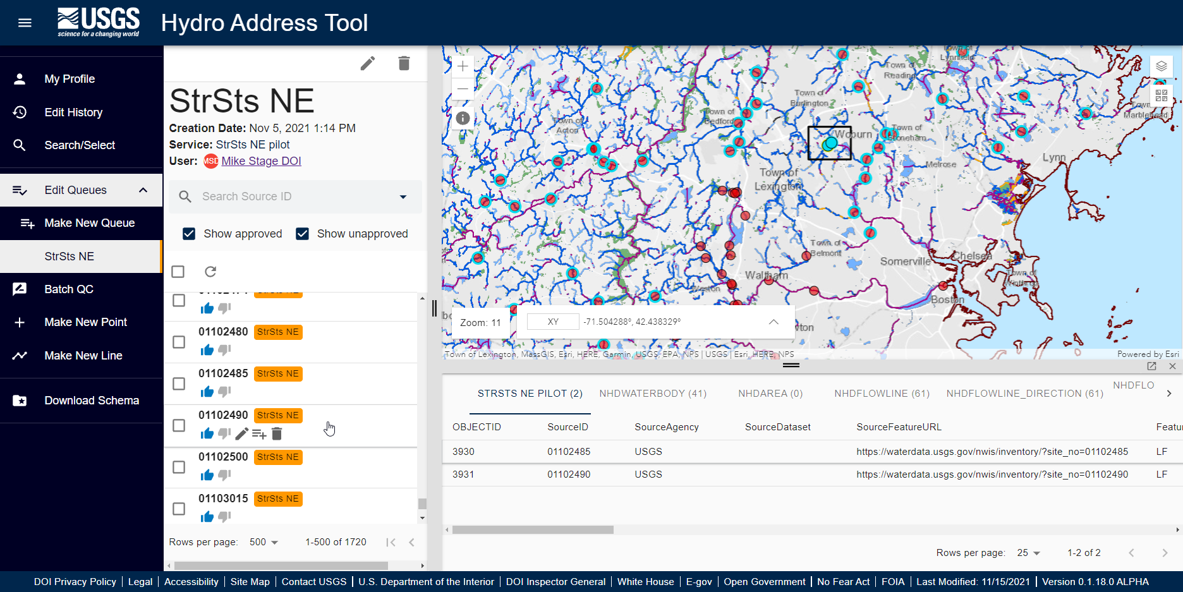The image size is (1183, 592).
Task: Uncheck the Show approved filter
Action: point(189,233)
